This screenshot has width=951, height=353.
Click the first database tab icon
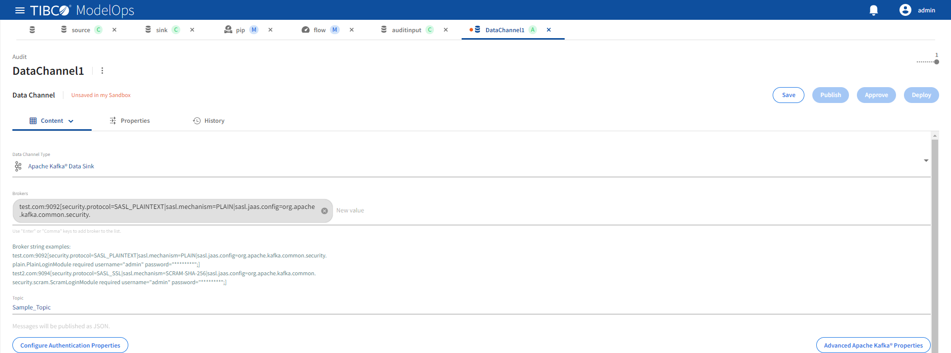(x=32, y=30)
